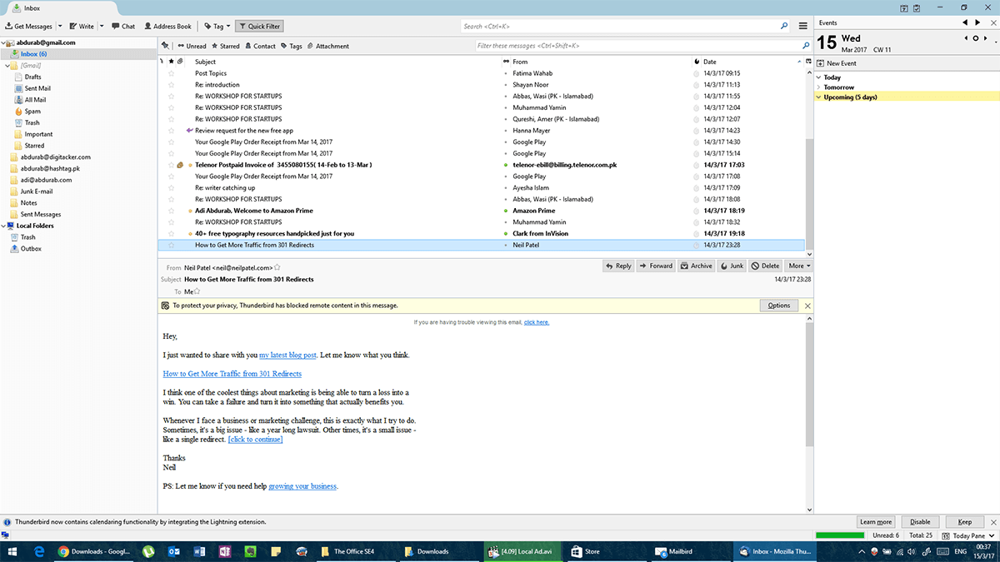The width and height of the screenshot is (1000, 562).
Task: Star the Post Topics message
Action: pyautogui.click(x=172, y=73)
